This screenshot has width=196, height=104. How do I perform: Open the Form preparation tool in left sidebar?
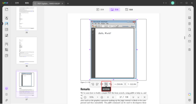point(7,36)
